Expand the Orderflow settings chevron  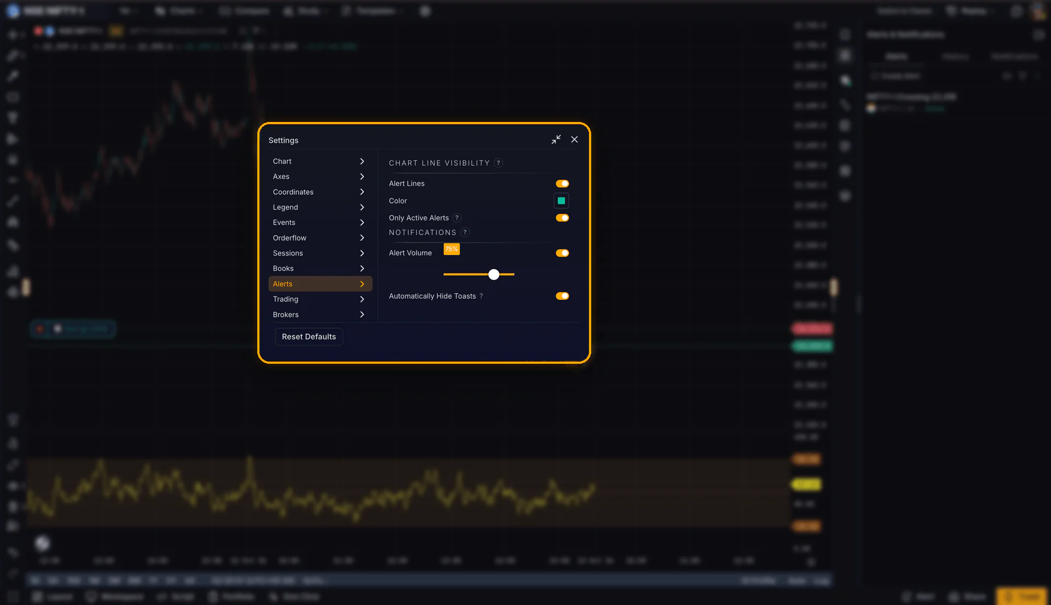(362, 238)
